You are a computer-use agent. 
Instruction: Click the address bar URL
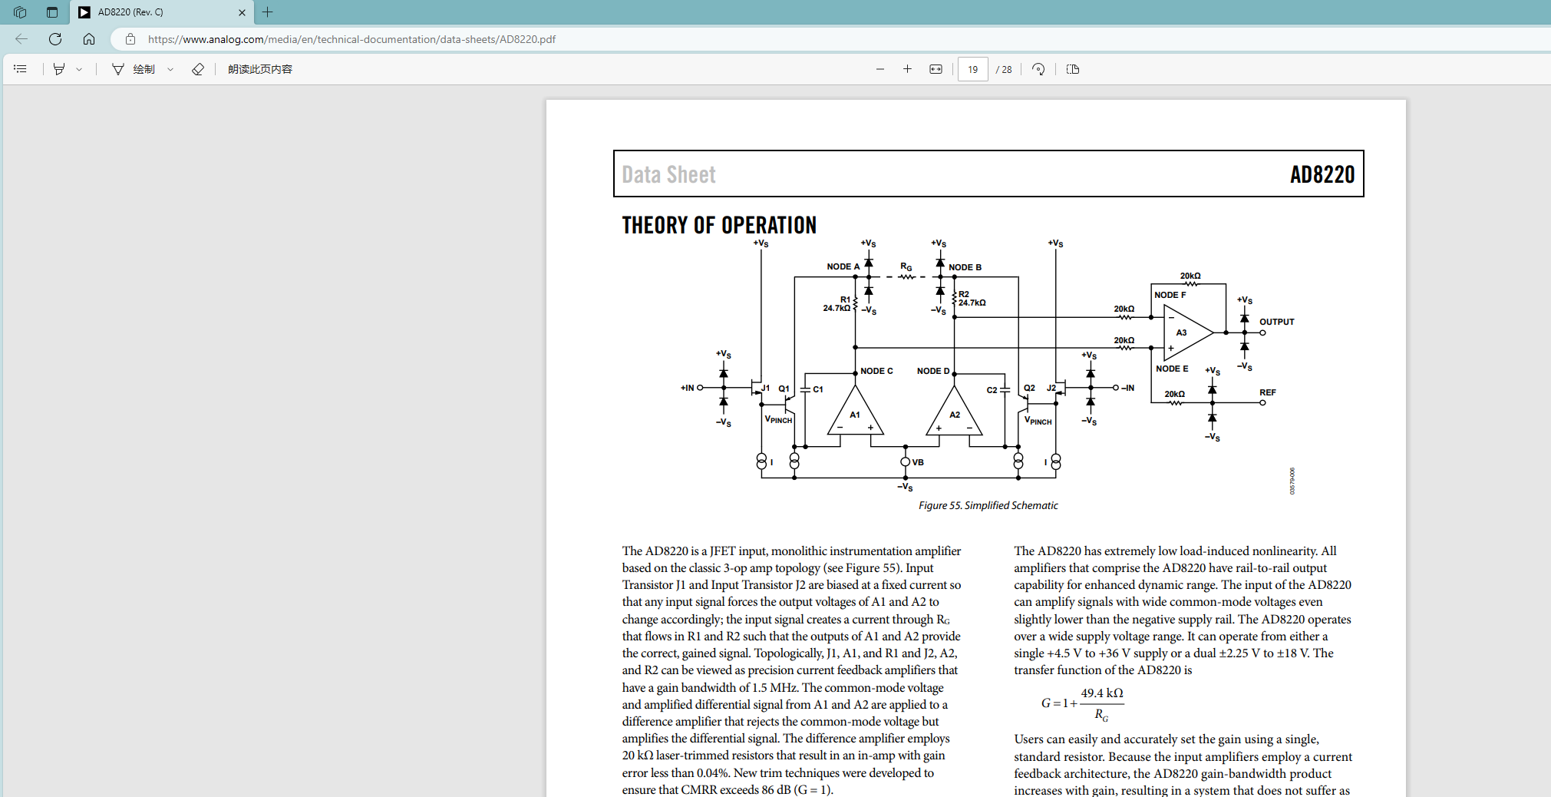351,39
